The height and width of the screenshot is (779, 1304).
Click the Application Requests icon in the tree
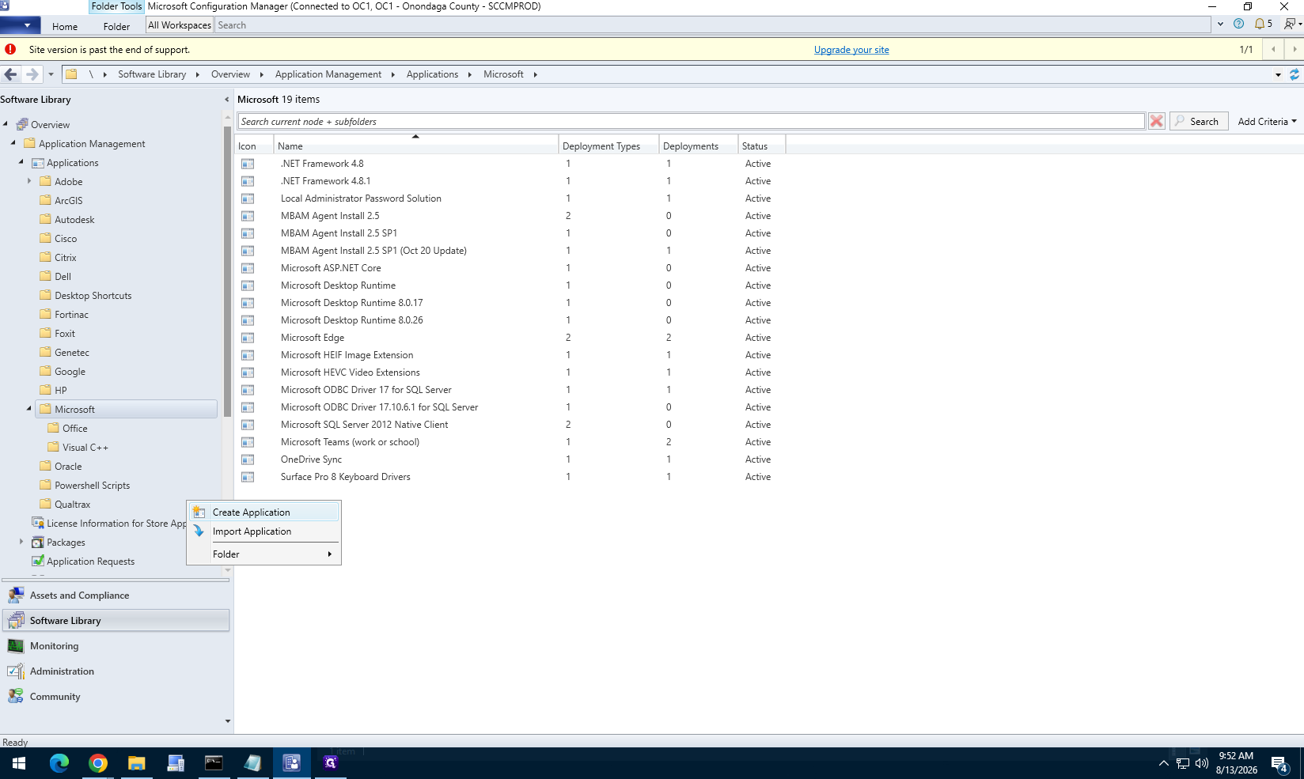tap(38, 562)
